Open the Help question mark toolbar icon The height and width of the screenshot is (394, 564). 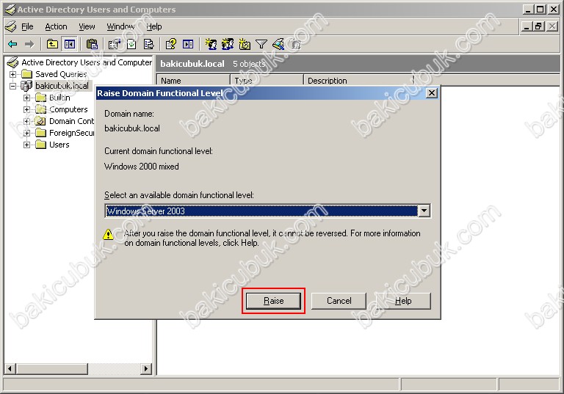tap(170, 44)
